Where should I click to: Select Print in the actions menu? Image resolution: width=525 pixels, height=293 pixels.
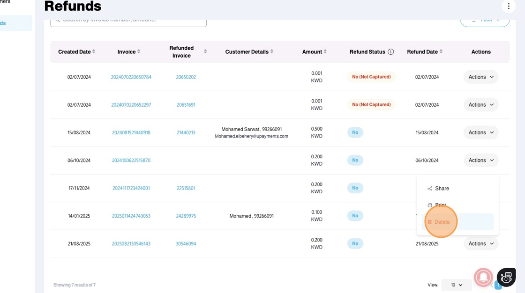coord(440,205)
